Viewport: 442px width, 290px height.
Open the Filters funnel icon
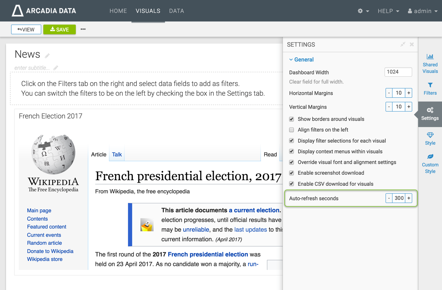click(430, 85)
